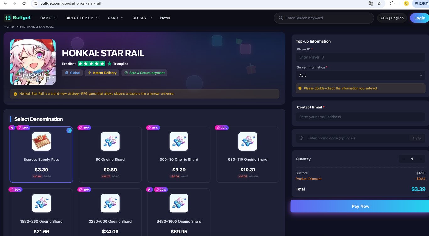Image resolution: width=429 pixels, height=236 pixels.
Task: Click the HONKAI: STAR RAIL page title
Action: (x=103, y=53)
